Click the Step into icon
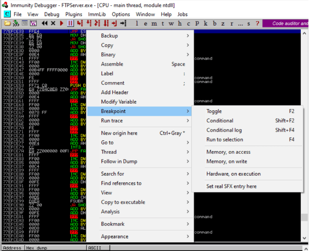 click(x=80, y=23)
